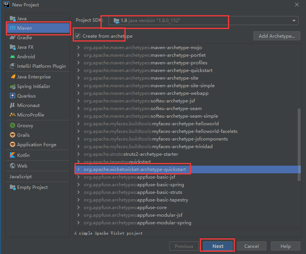Select the Empty Project type label
The height and width of the screenshot is (254, 306).
(32, 187)
